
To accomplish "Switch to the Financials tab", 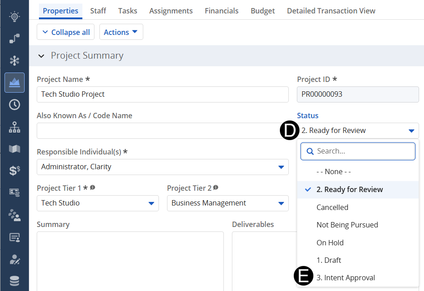I will [222, 11].
